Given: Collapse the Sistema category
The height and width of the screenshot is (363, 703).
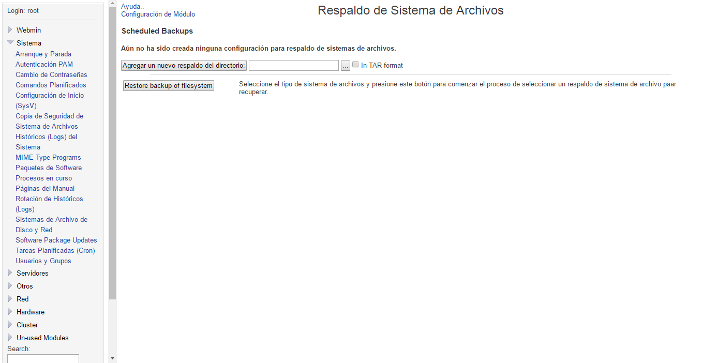Looking at the screenshot, I should click(x=10, y=43).
